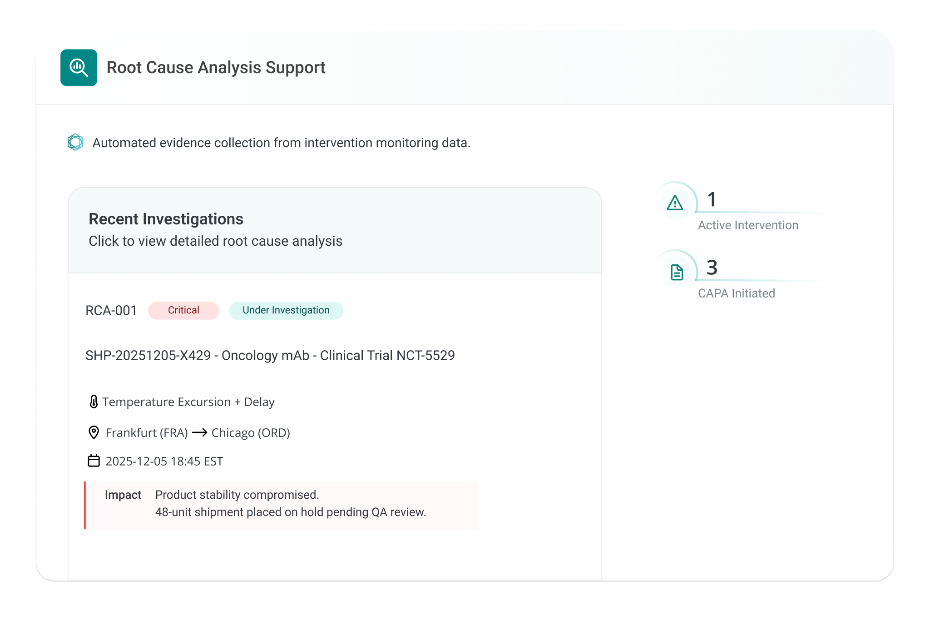The width and height of the screenshot is (930, 620).
Task: Select the Under Investigation status badge
Action: pyautogui.click(x=286, y=310)
